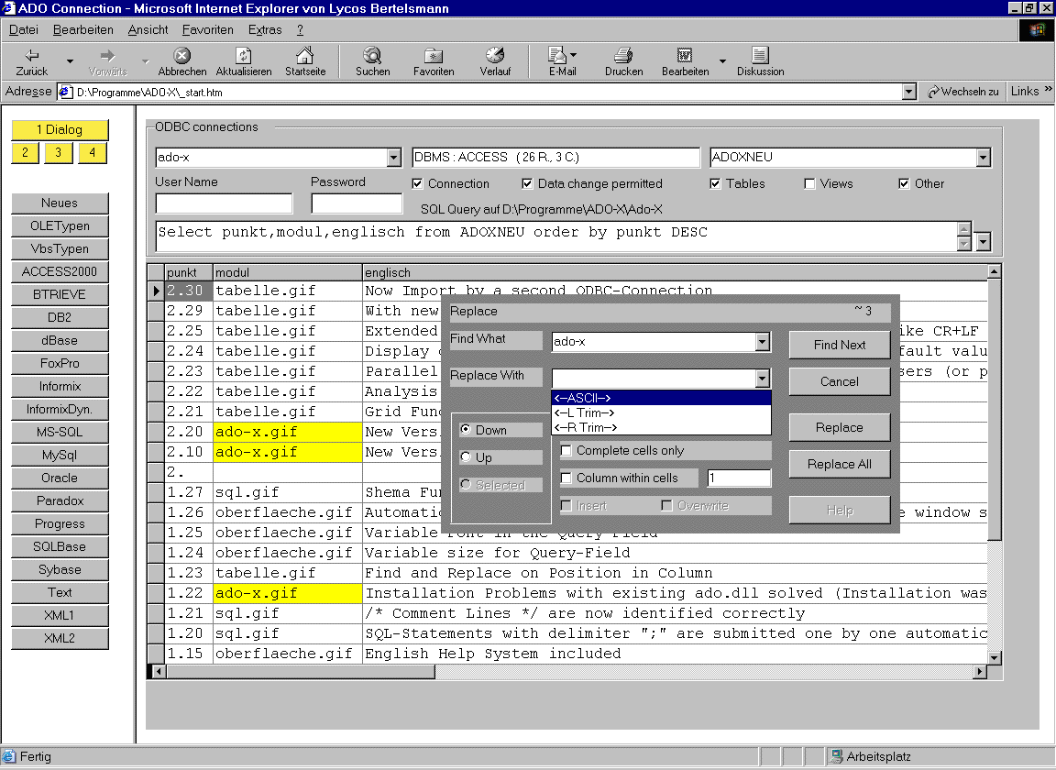This screenshot has width=1056, height=770.
Task: Open the ado-x connection dropdown
Action: point(394,158)
